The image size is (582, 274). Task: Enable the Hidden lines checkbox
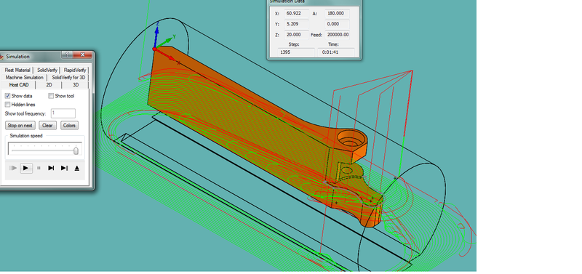pyautogui.click(x=7, y=105)
